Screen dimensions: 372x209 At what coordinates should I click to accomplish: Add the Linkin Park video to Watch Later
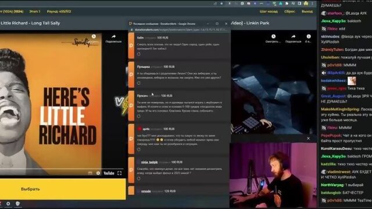coord(273,38)
